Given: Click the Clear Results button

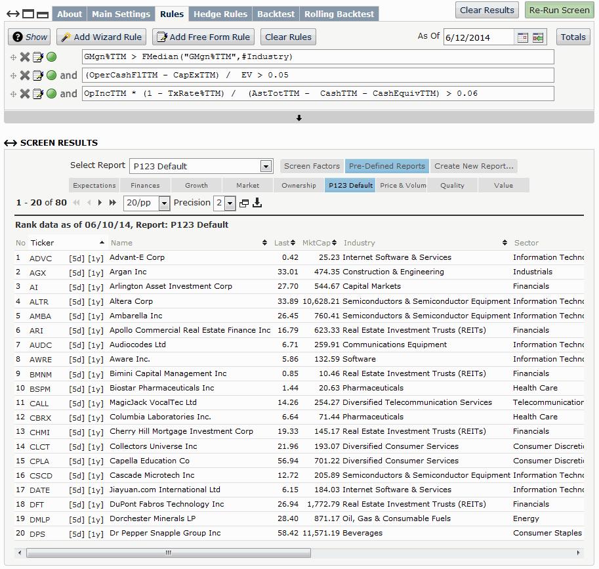Looking at the screenshot, I should [487, 11].
